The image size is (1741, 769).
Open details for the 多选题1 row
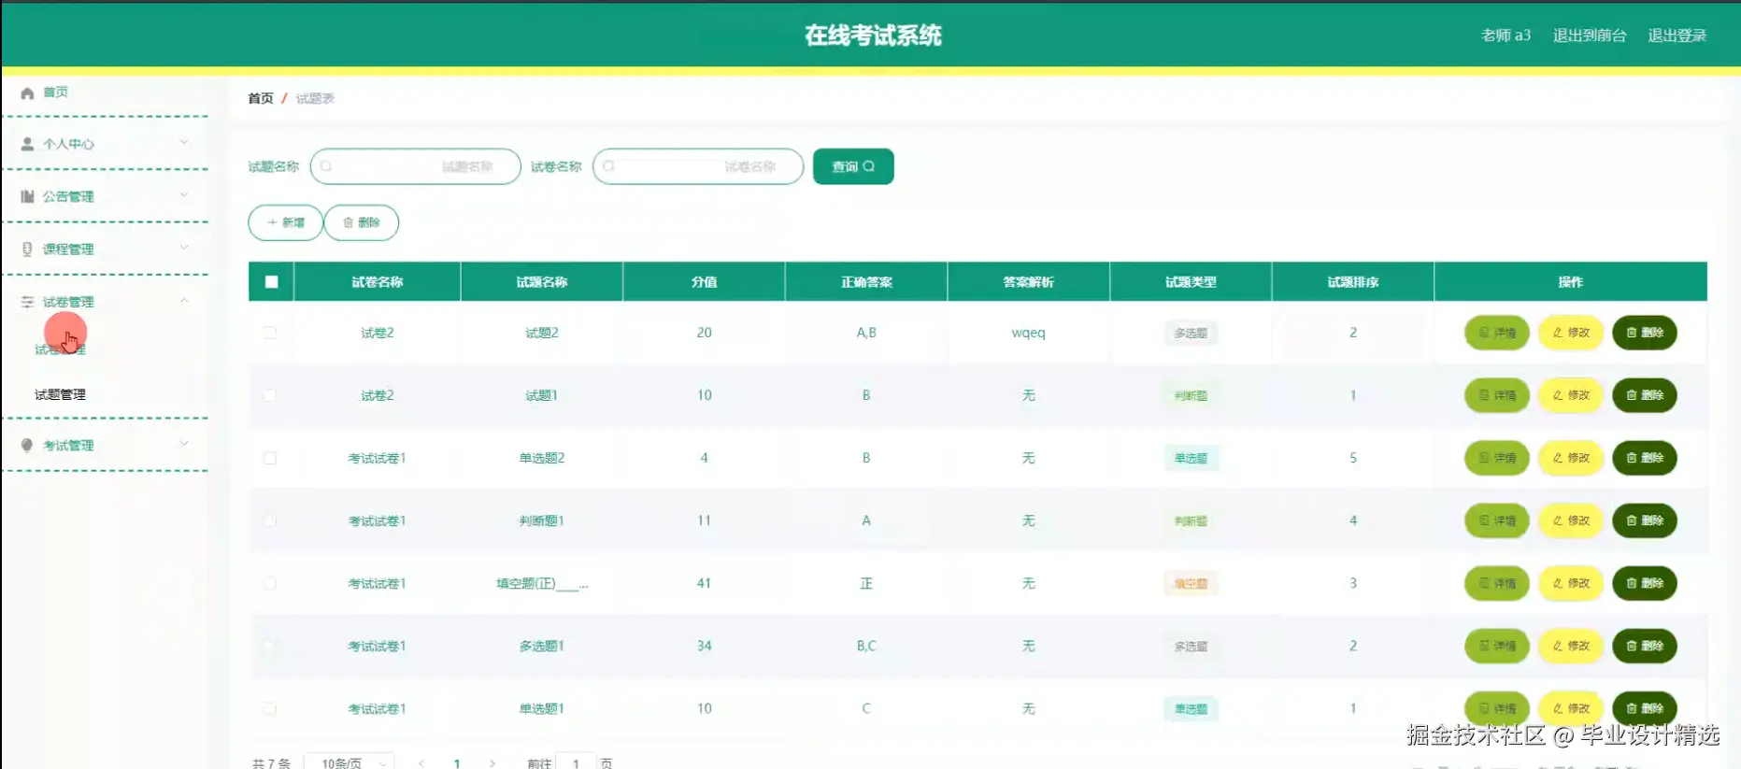(x=1497, y=646)
